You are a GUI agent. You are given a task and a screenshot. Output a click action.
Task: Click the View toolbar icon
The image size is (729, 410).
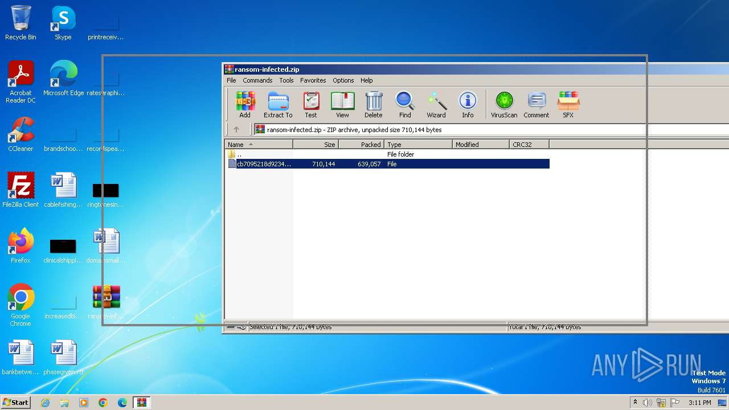342,104
